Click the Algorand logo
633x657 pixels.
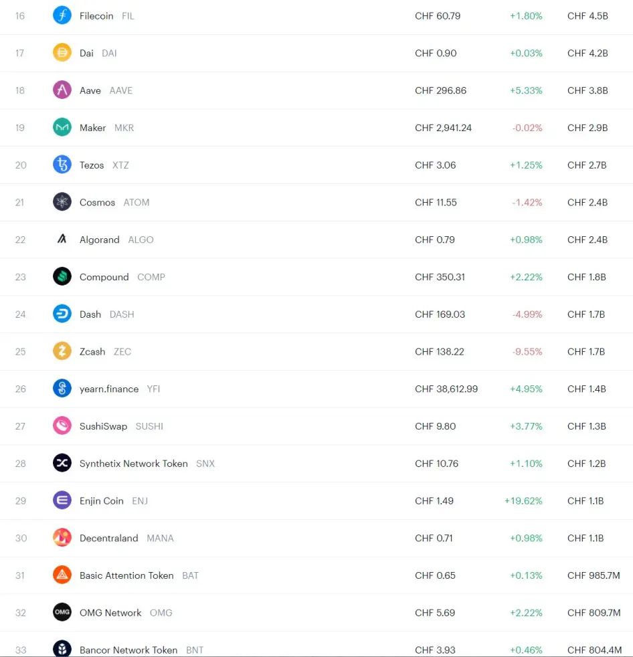(x=62, y=240)
